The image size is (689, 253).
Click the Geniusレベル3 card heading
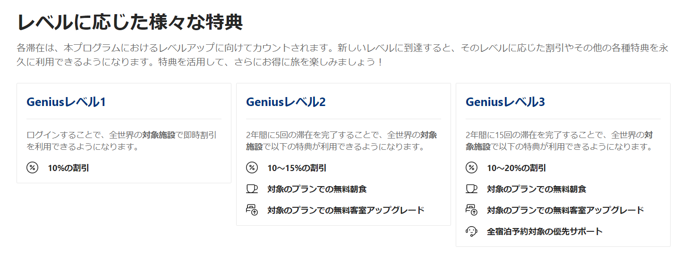[x=505, y=102]
